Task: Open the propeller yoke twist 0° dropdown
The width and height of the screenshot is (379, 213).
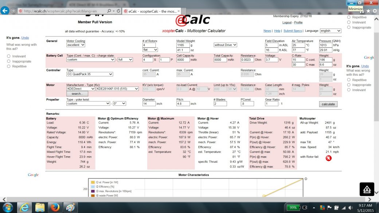Action: pyautogui.click(x=120, y=103)
